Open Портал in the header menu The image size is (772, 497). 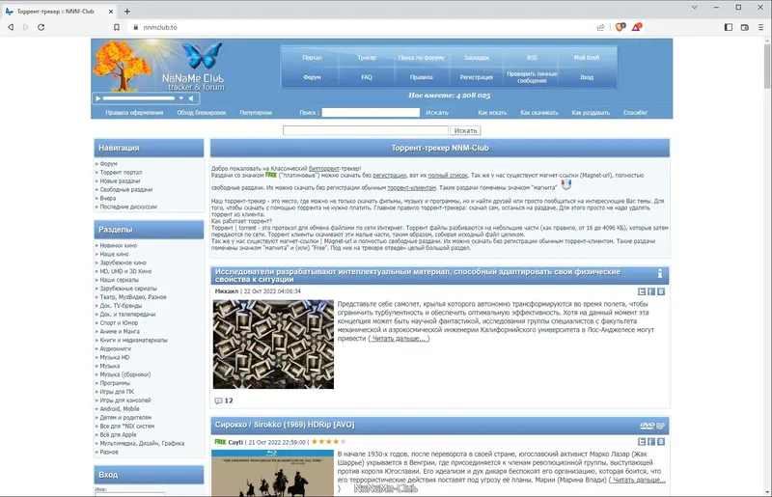(x=312, y=58)
